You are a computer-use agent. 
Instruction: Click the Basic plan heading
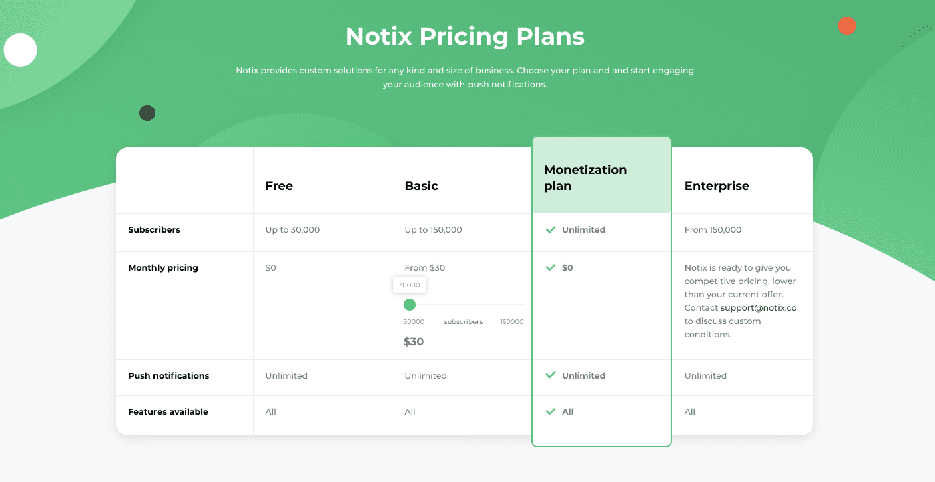421,186
